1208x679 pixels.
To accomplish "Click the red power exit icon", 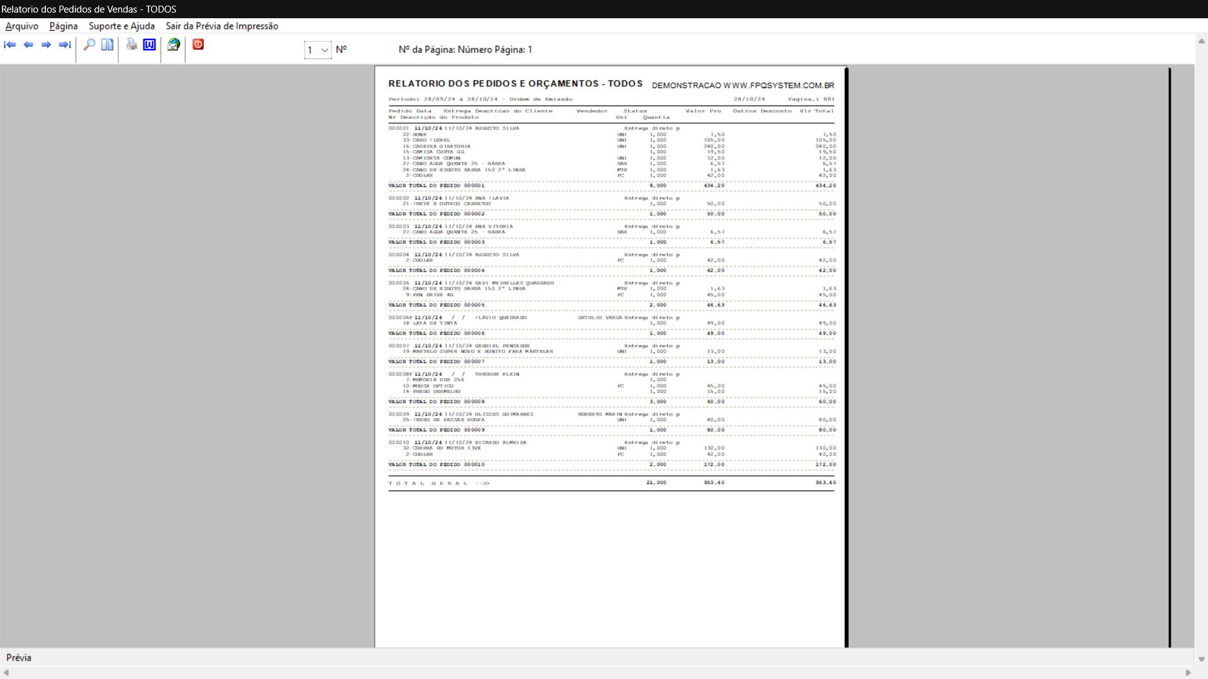I will [198, 45].
